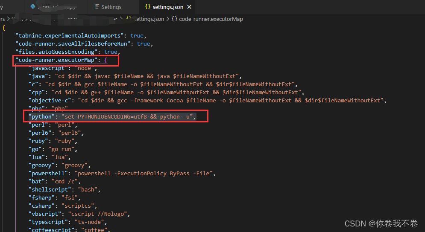
Task: Click the Python file icon in tab
Action: [x=33, y=7]
